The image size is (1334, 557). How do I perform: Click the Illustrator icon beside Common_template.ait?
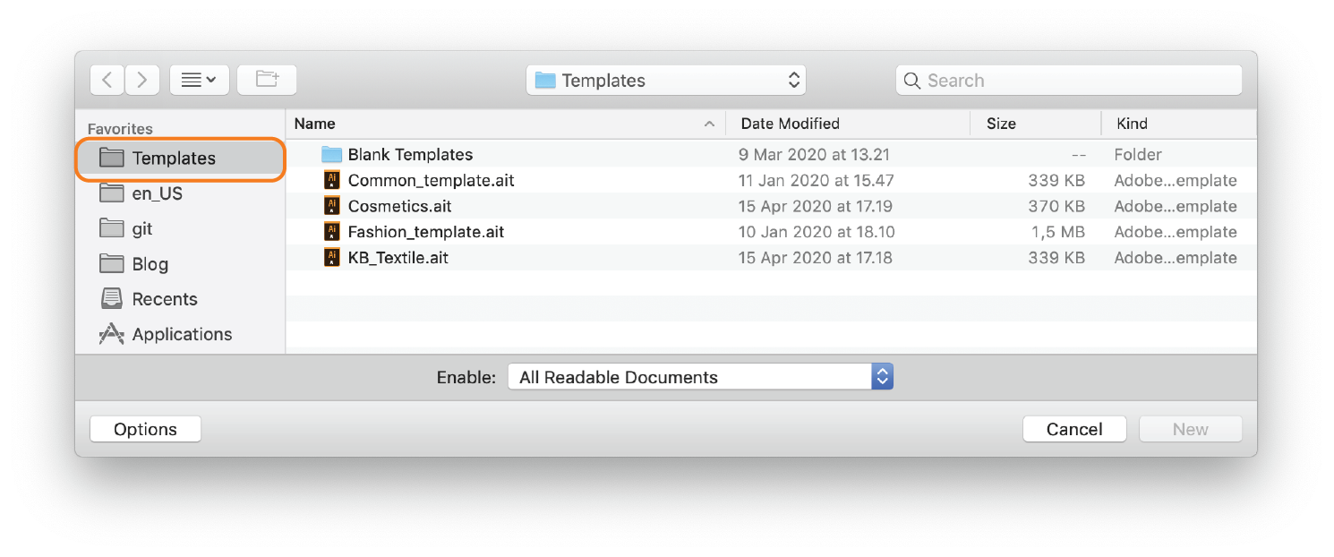(x=332, y=180)
